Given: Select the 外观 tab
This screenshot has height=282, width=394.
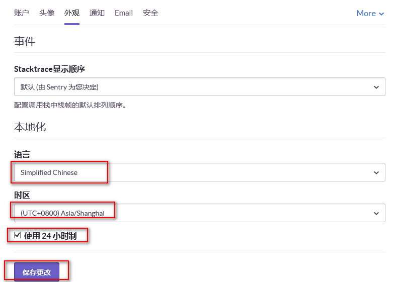Looking at the screenshot, I should point(71,13).
